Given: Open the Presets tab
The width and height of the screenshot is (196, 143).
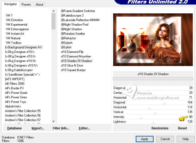Looking at the screenshot, I should [26, 5].
